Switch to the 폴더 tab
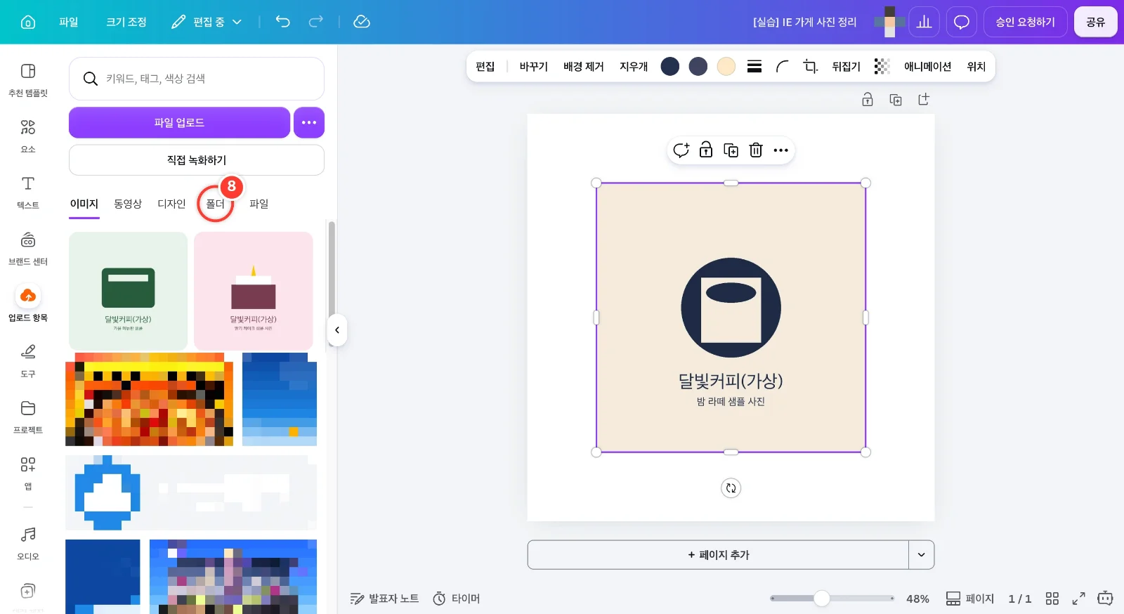1124x614 pixels. (x=215, y=204)
